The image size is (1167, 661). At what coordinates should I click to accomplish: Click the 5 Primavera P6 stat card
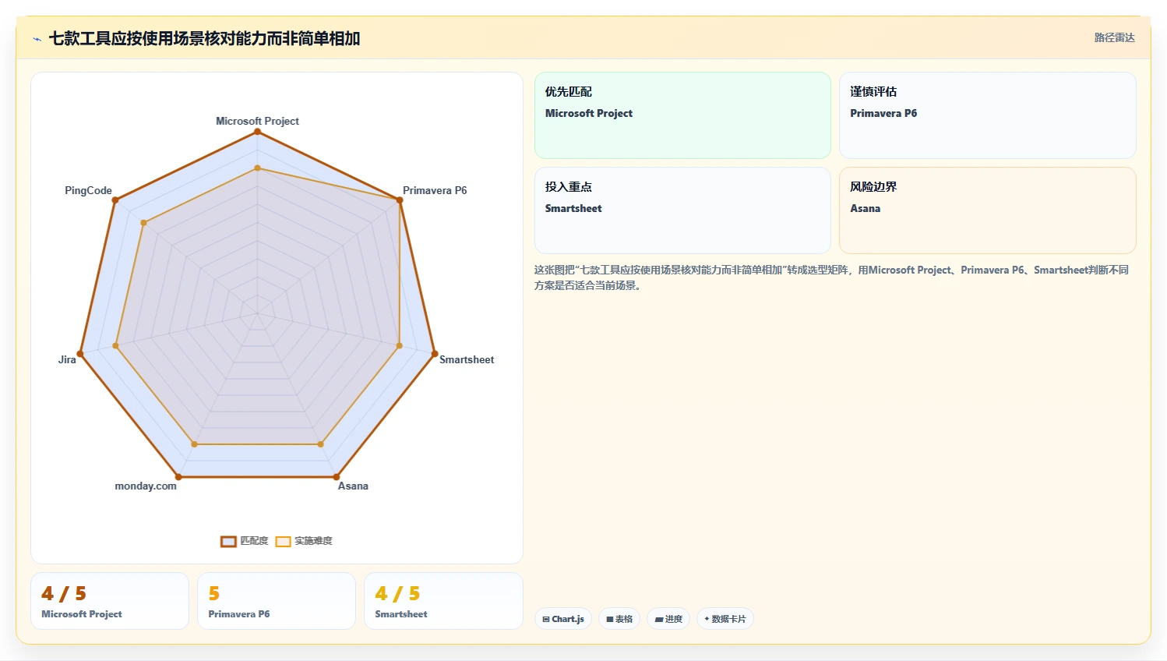coord(277,601)
